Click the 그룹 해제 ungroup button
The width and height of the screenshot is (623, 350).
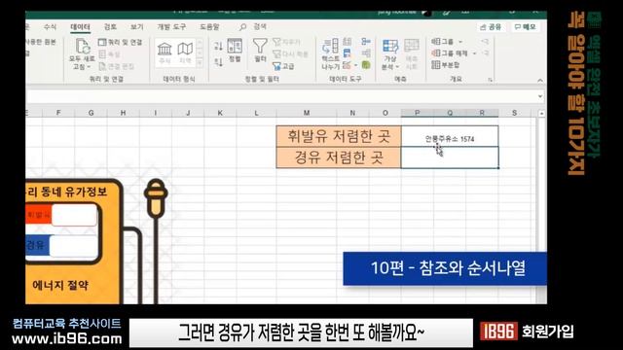tap(450, 53)
